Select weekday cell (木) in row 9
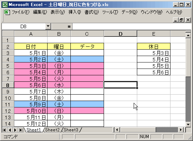Viewport: 193px width, 141px height. [59, 92]
